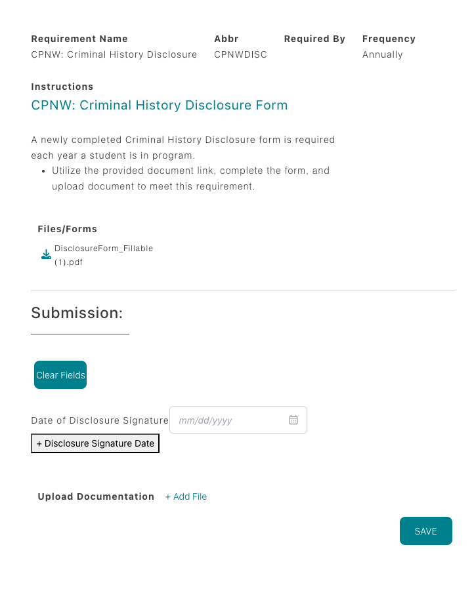Screen dimensions: 474x606
Task: Click the Annually frequency value
Action: (383, 54)
